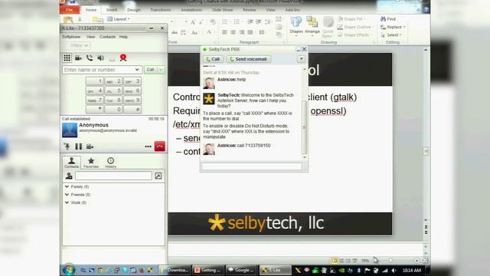Screen dimensions: 490x276
Task: Click dial pad key 0
Action: tap(113, 109)
